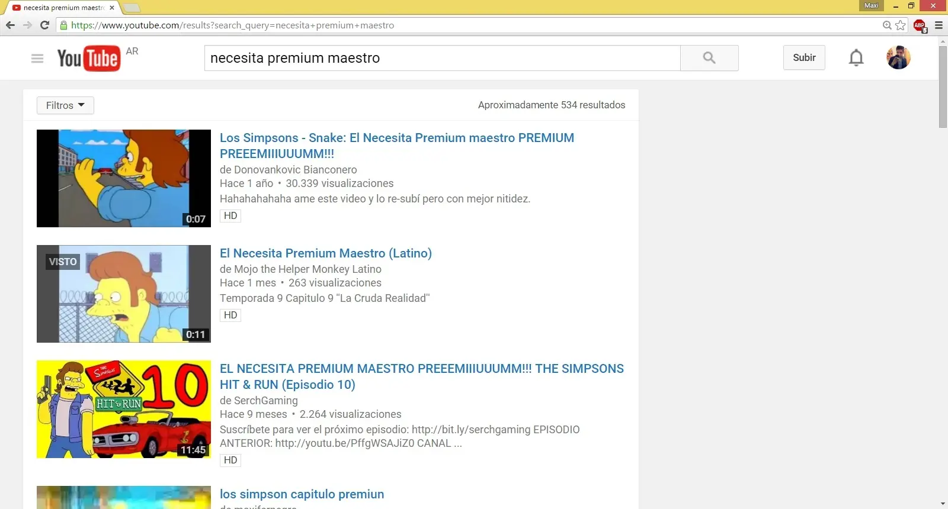Image resolution: width=948 pixels, height=509 pixels.
Task: Open the Adblock Plus extension icon
Action: 920,25
